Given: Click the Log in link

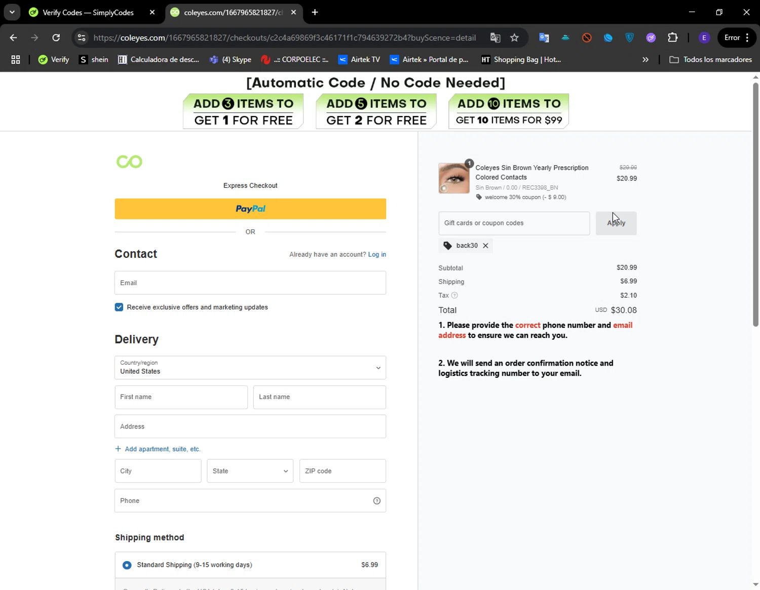Looking at the screenshot, I should [377, 255].
